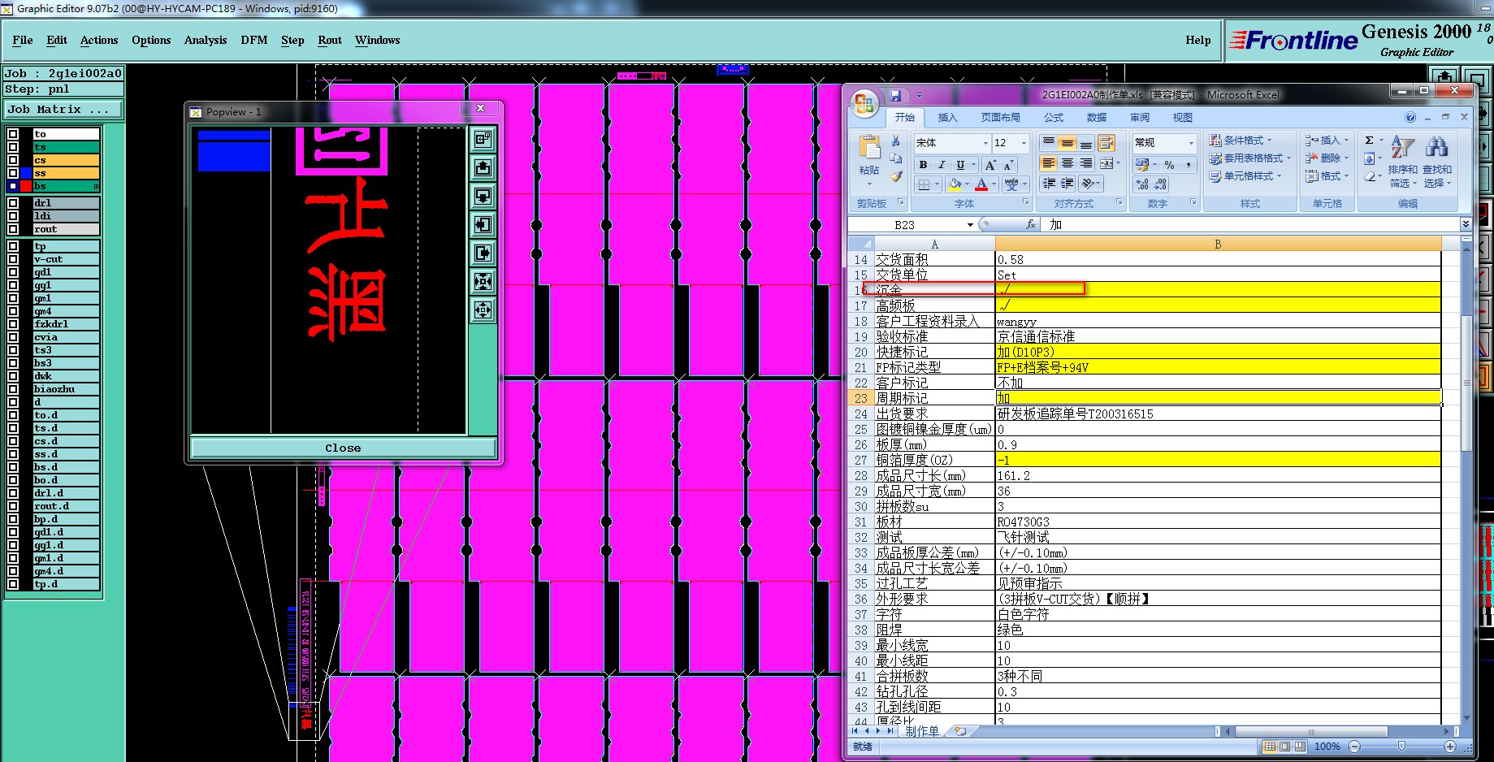This screenshot has width=1494, height=762.
Task: Toggle visibility checkbox of layer ss
Action: pos(13,173)
